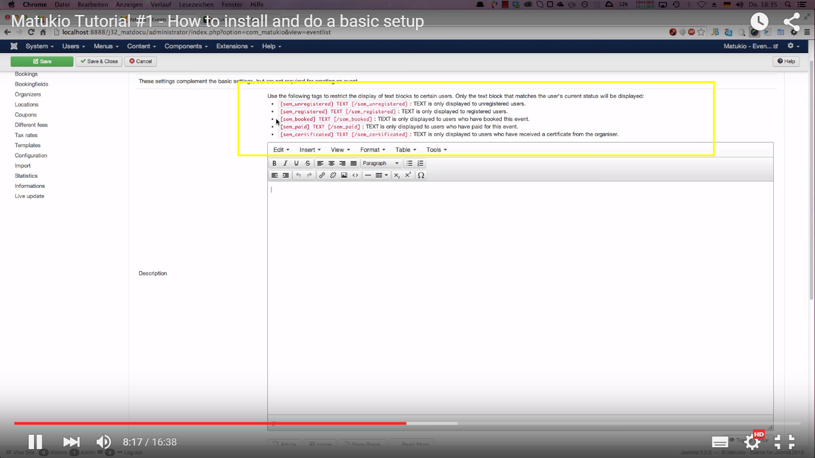The image size is (815, 458).
Task: Click the green Save button
Action: pos(42,61)
